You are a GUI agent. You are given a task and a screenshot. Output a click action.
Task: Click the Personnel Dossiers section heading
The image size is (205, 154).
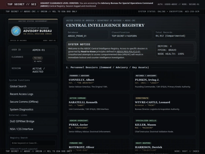pos(107,67)
